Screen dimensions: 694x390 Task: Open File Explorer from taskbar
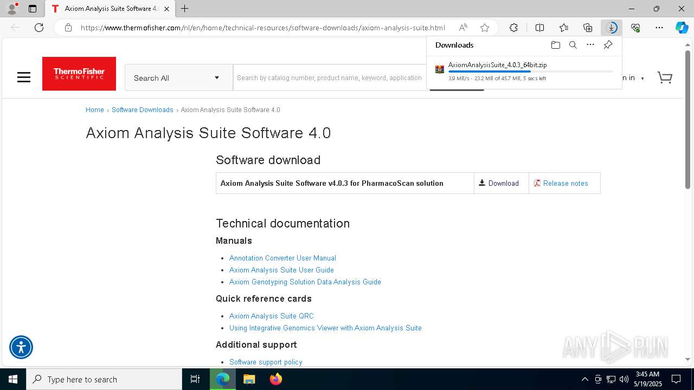click(x=249, y=379)
